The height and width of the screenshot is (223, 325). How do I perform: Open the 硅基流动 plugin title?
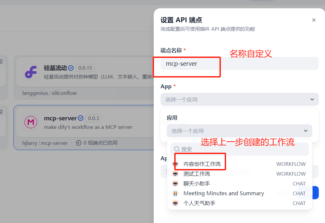click(55, 68)
